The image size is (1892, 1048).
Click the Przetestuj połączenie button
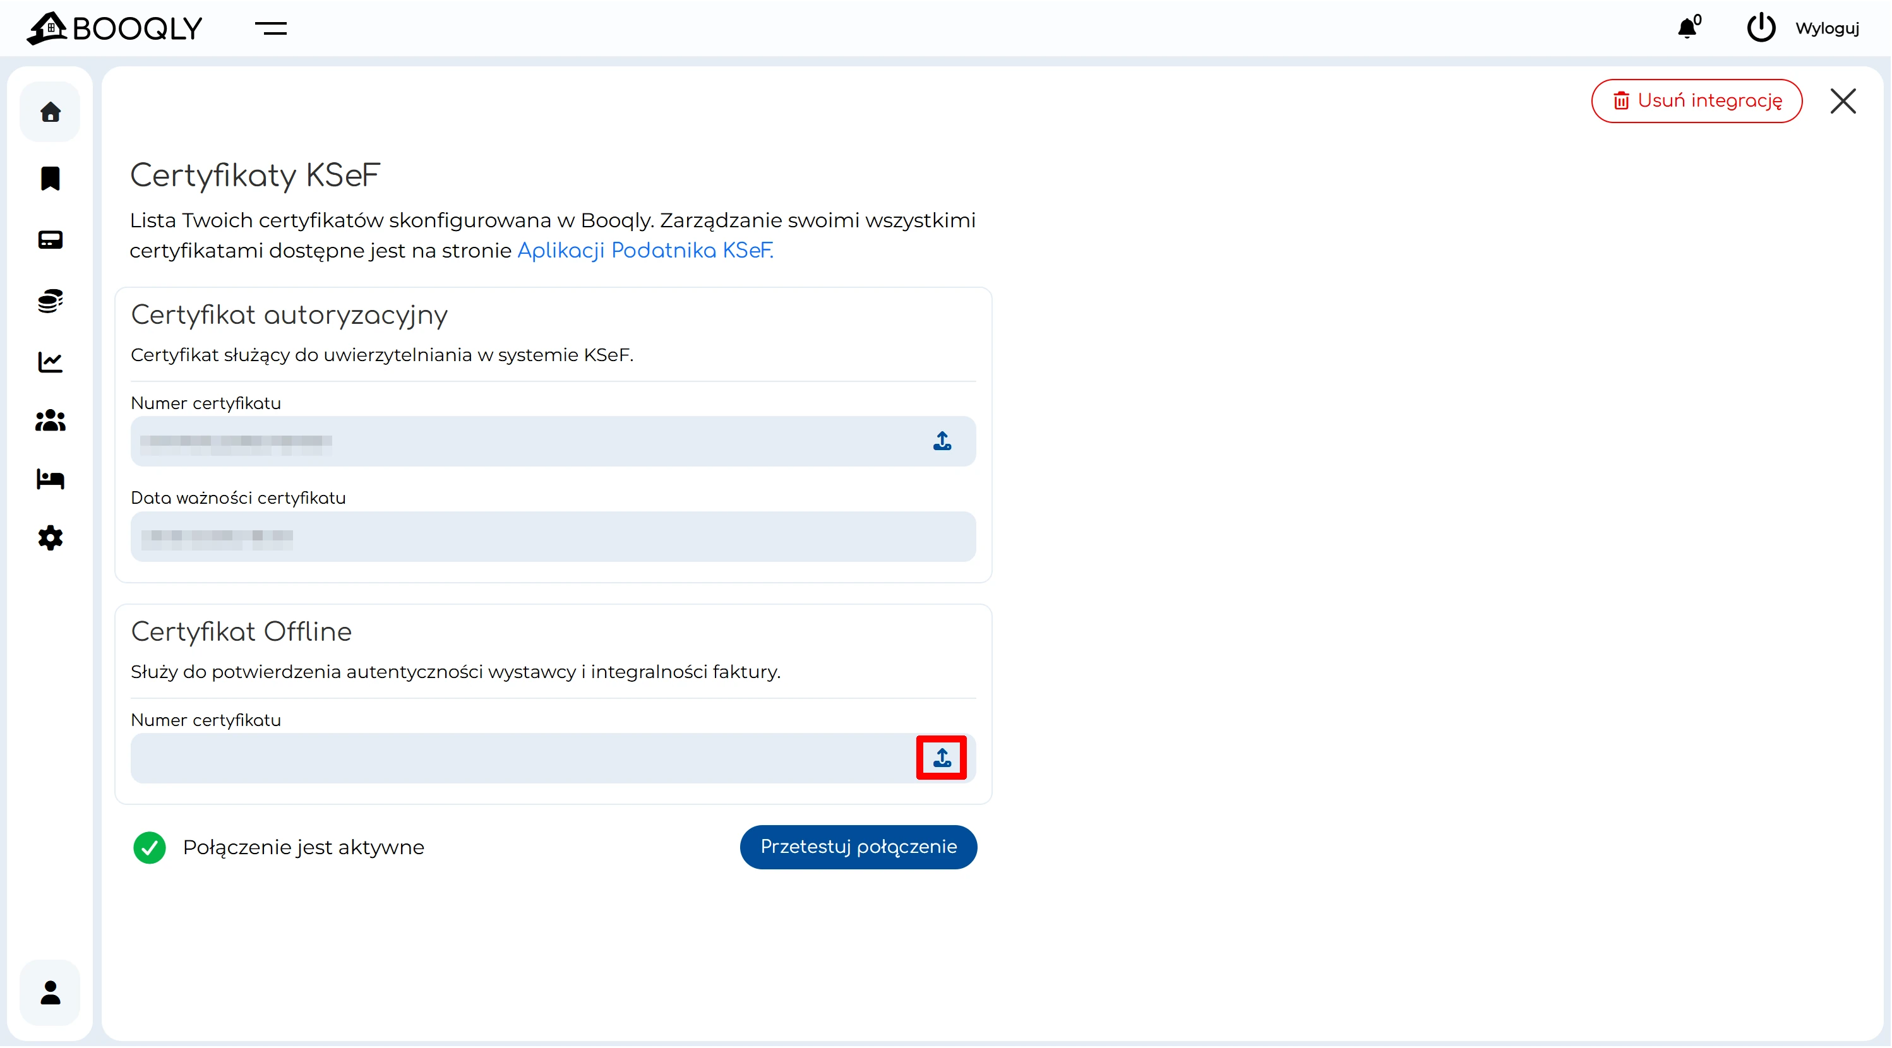coord(858,847)
